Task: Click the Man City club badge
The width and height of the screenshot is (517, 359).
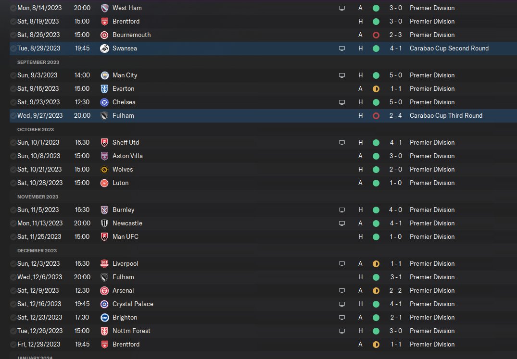Action: (x=104, y=75)
